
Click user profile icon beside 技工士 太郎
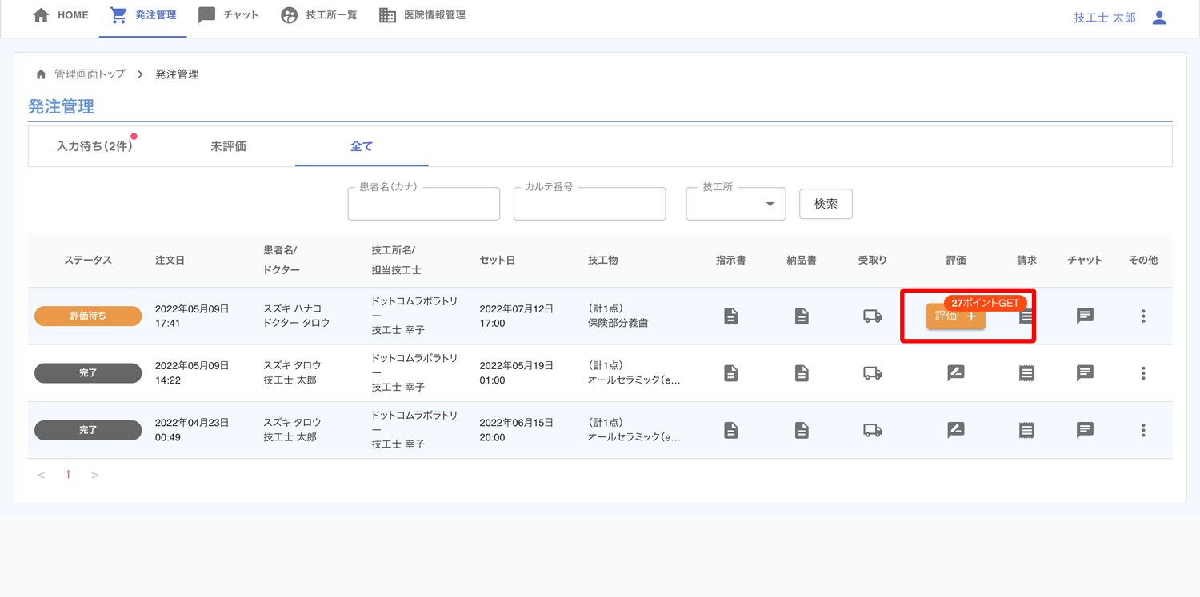[x=1159, y=18]
